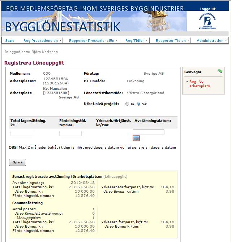The width and height of the screenshot is (231, 242).
Task: Open the Rapporter Prestationslön menu
Action: tap(91, 41)
